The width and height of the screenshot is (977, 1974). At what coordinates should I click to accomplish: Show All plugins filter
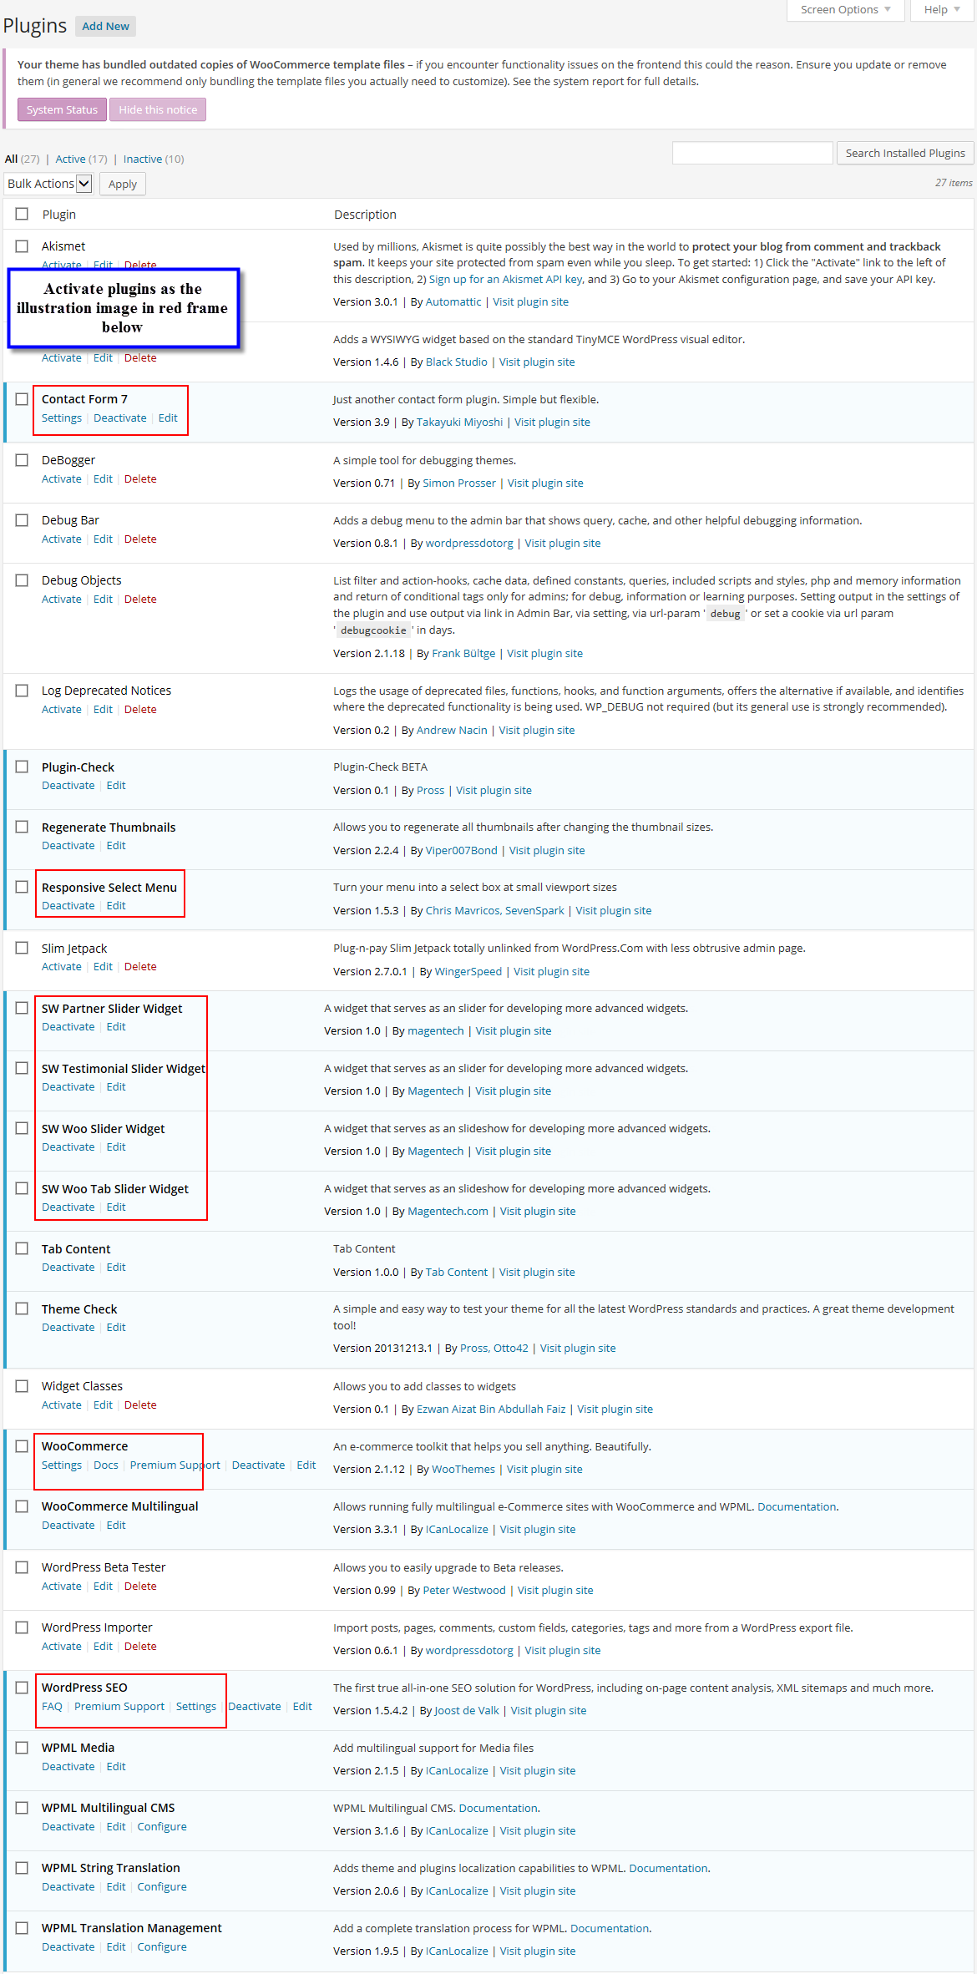pos(11,159)
